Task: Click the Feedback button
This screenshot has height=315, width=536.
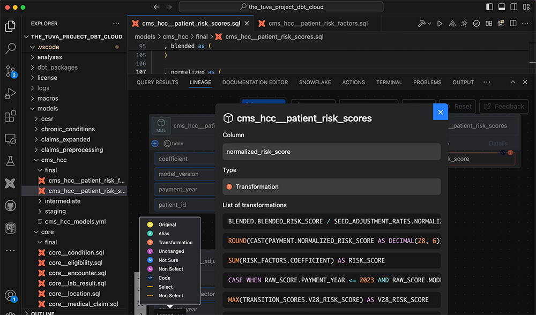Action: click(504, 106)
